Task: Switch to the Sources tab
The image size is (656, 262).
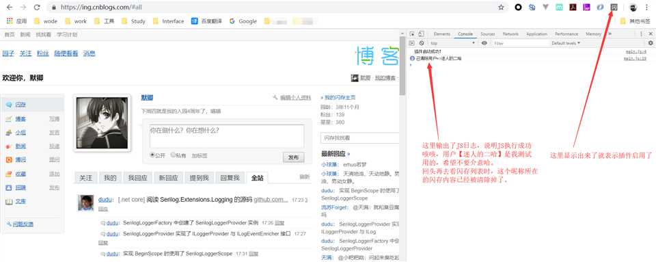Action: coord(487,34)
